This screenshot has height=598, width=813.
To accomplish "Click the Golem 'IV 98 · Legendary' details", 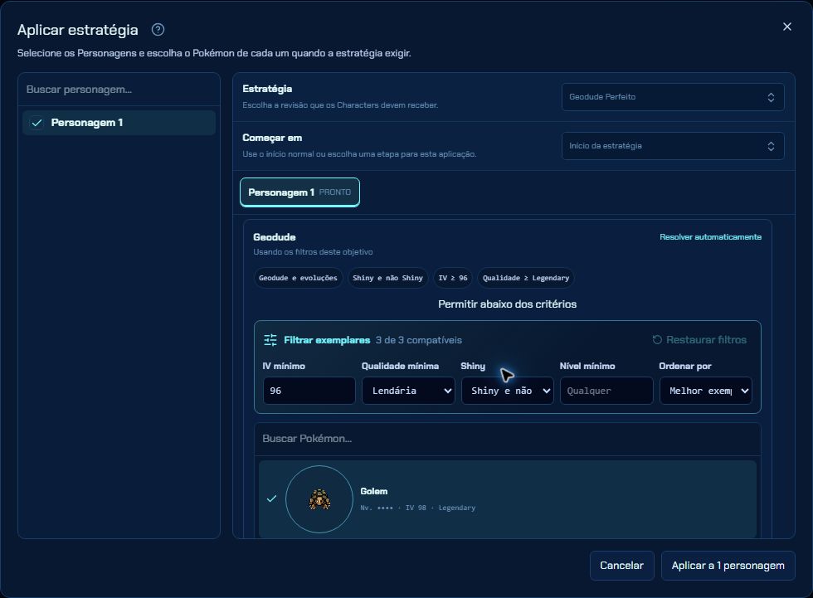I will click(x=441, y=508).
